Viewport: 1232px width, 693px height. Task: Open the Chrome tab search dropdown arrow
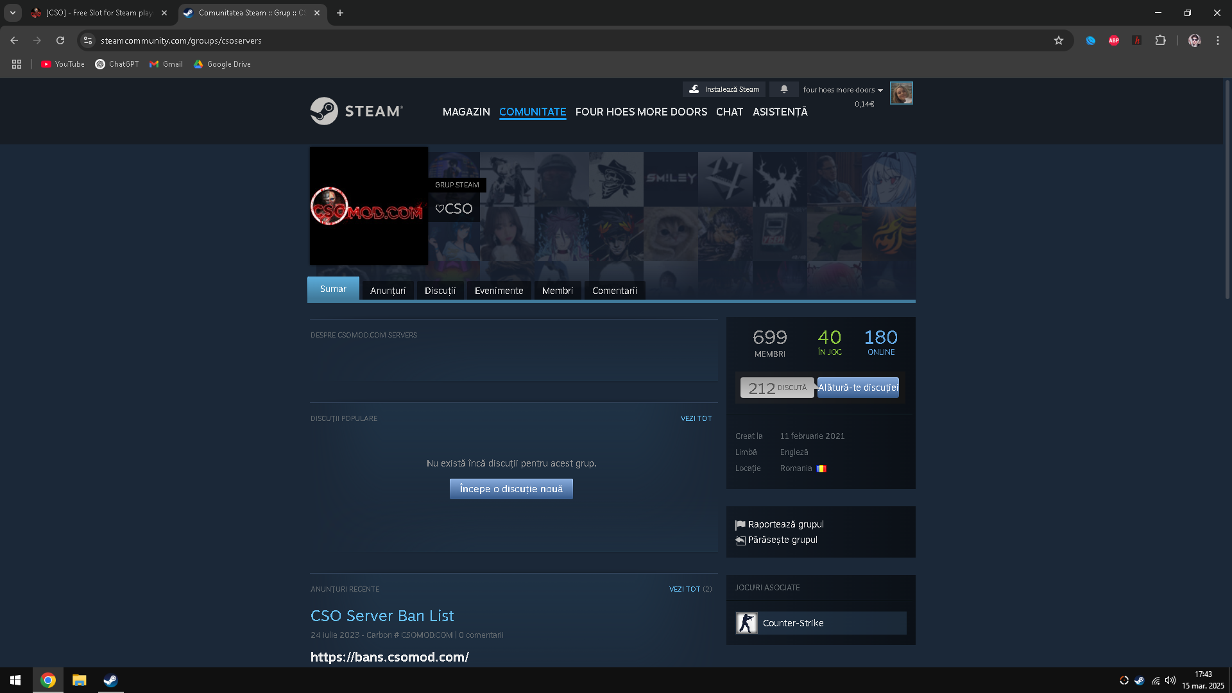pos(12,13)
